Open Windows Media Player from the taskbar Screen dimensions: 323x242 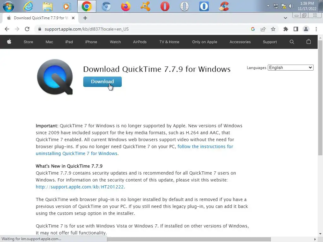click(67, 6)
